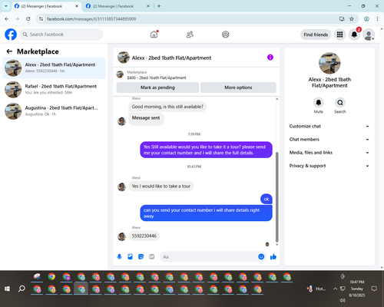The width and height of the screenshot is (384, 307).
Task: Click the address bar URL
Action: point(91,19)
